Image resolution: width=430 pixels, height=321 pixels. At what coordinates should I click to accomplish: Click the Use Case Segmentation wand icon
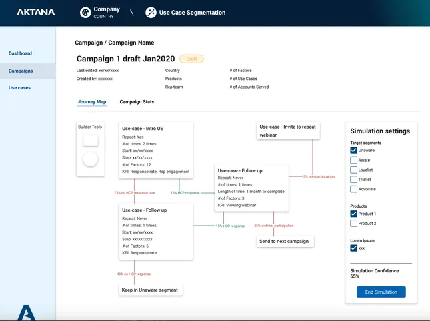tap(151, 13)
